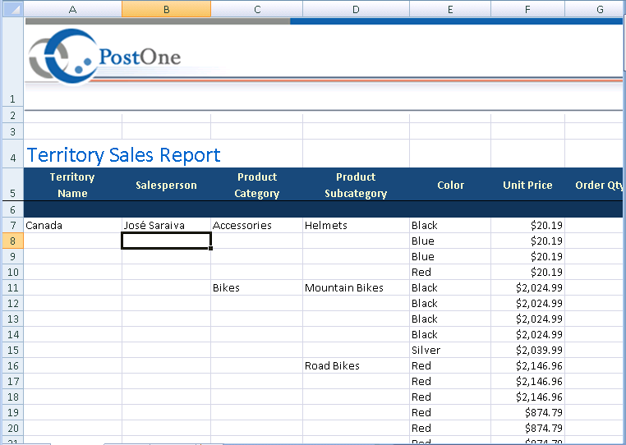Screen dimensions: 626x445
Task: Select row 8 header
Action: point(13,241)
